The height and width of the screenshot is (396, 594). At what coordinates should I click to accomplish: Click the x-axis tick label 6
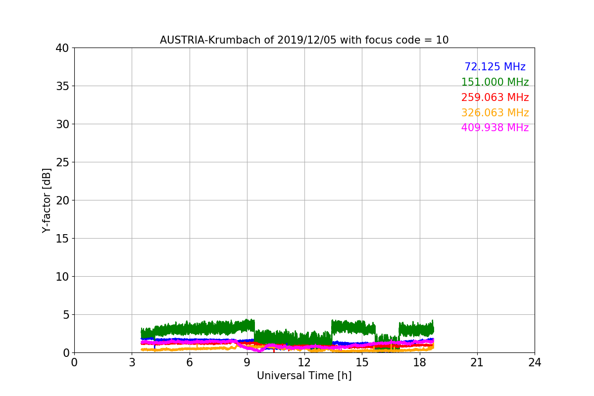tap(189, 362)
